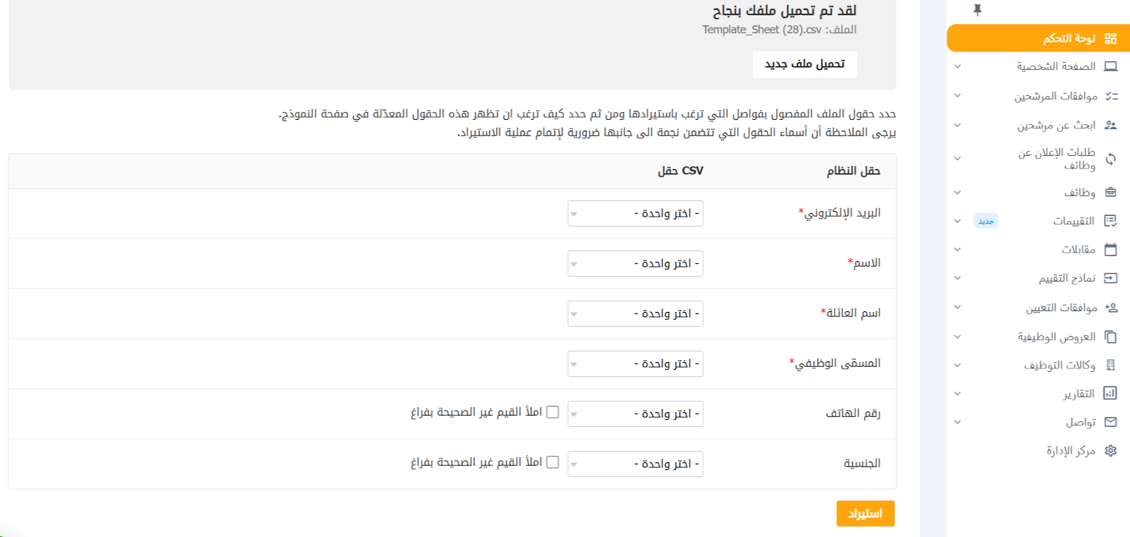Open the التقييمات sidebar menu item

pyautogui.click(x=1073, y=221)
